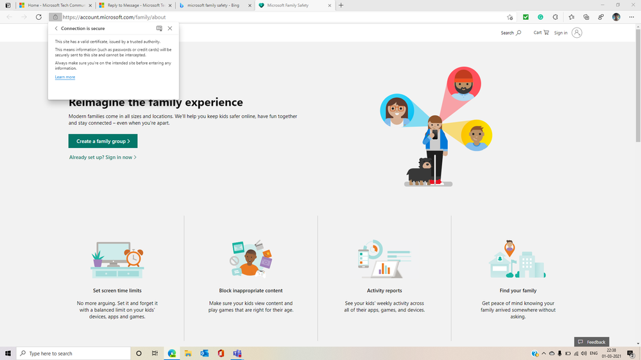
Task: Open the Favorites list icon
Action: (571, 17)
